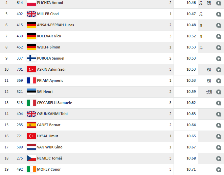The width and height of the screenshot is (224, 175).
Task: Click plus icon beside ANSAH-PEPRAH Lucas
Action: [219, 25]
